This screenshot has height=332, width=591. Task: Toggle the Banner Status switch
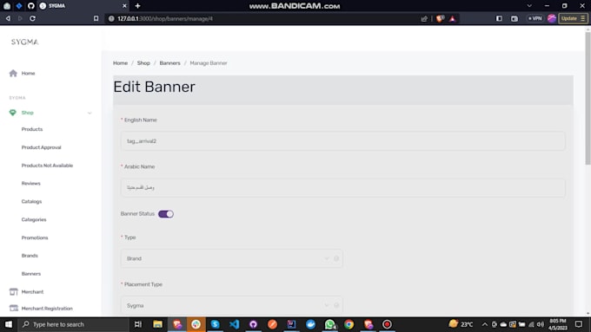coord(166,214)
